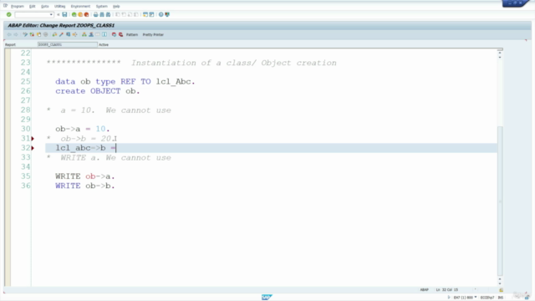Open the Goto menu

tap(44, 6)
